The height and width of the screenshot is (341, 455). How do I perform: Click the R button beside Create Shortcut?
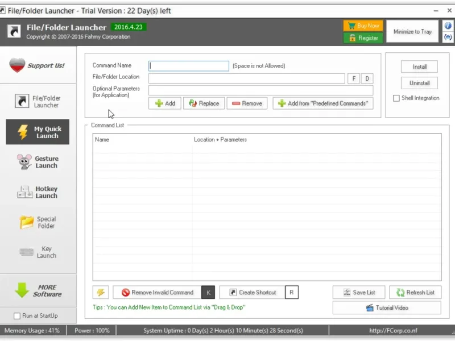292,292
